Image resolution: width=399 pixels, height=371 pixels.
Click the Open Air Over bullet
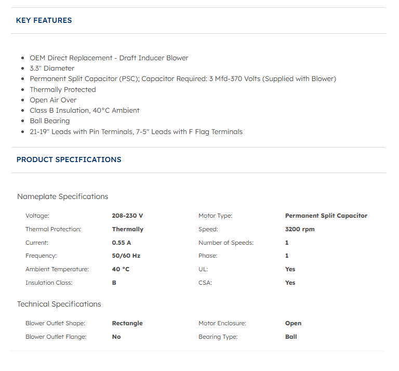pos(53,100)
